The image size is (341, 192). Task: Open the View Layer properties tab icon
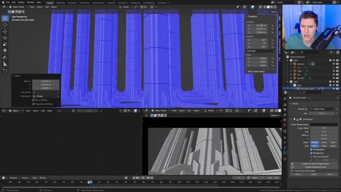tap(285, 115)
